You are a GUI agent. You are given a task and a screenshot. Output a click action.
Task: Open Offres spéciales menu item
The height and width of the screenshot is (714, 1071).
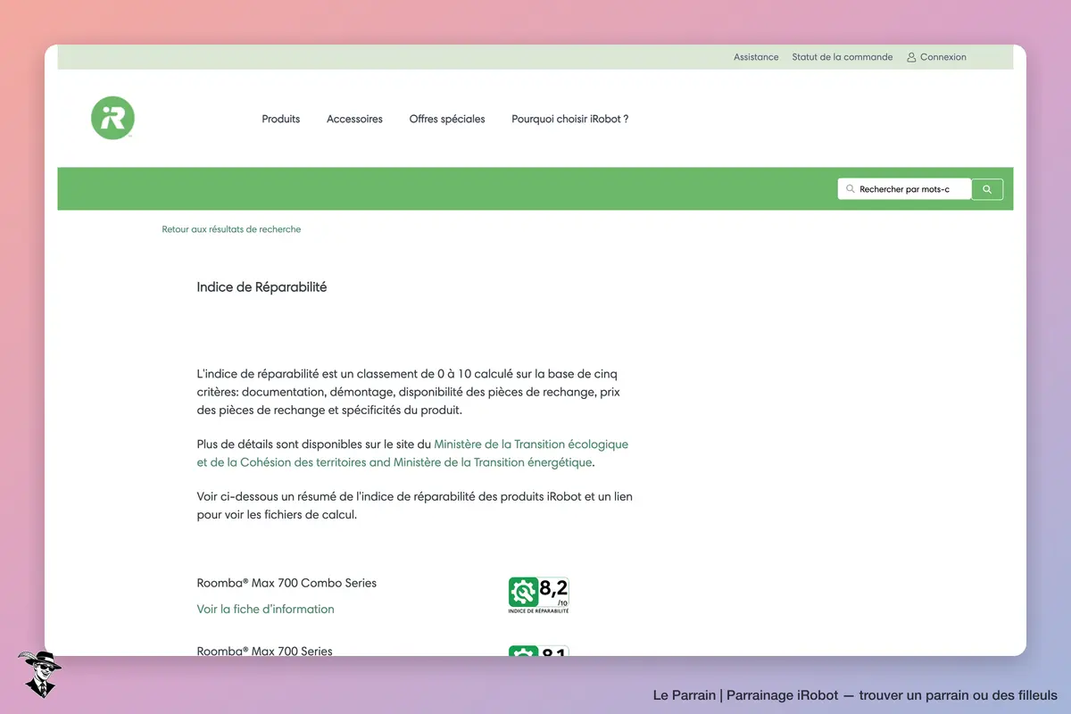(447, 119)
